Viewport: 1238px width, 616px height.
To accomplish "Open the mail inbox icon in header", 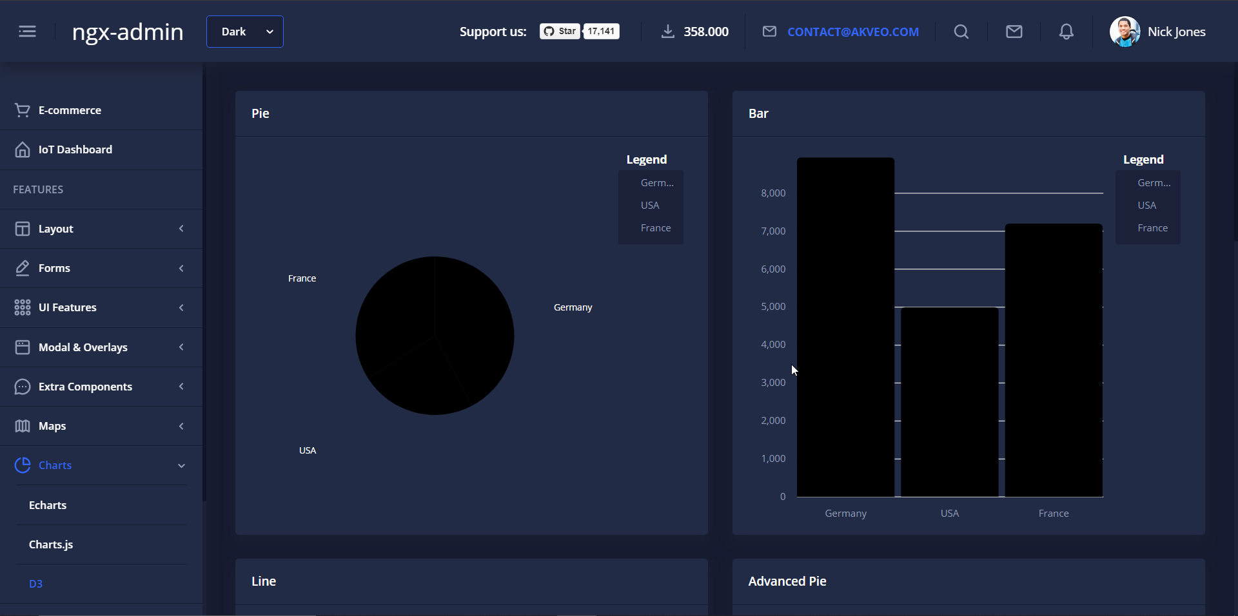I will (1014, 32).
